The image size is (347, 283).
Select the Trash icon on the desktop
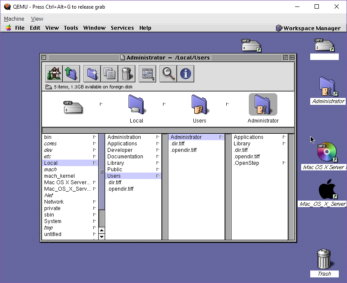324,259
